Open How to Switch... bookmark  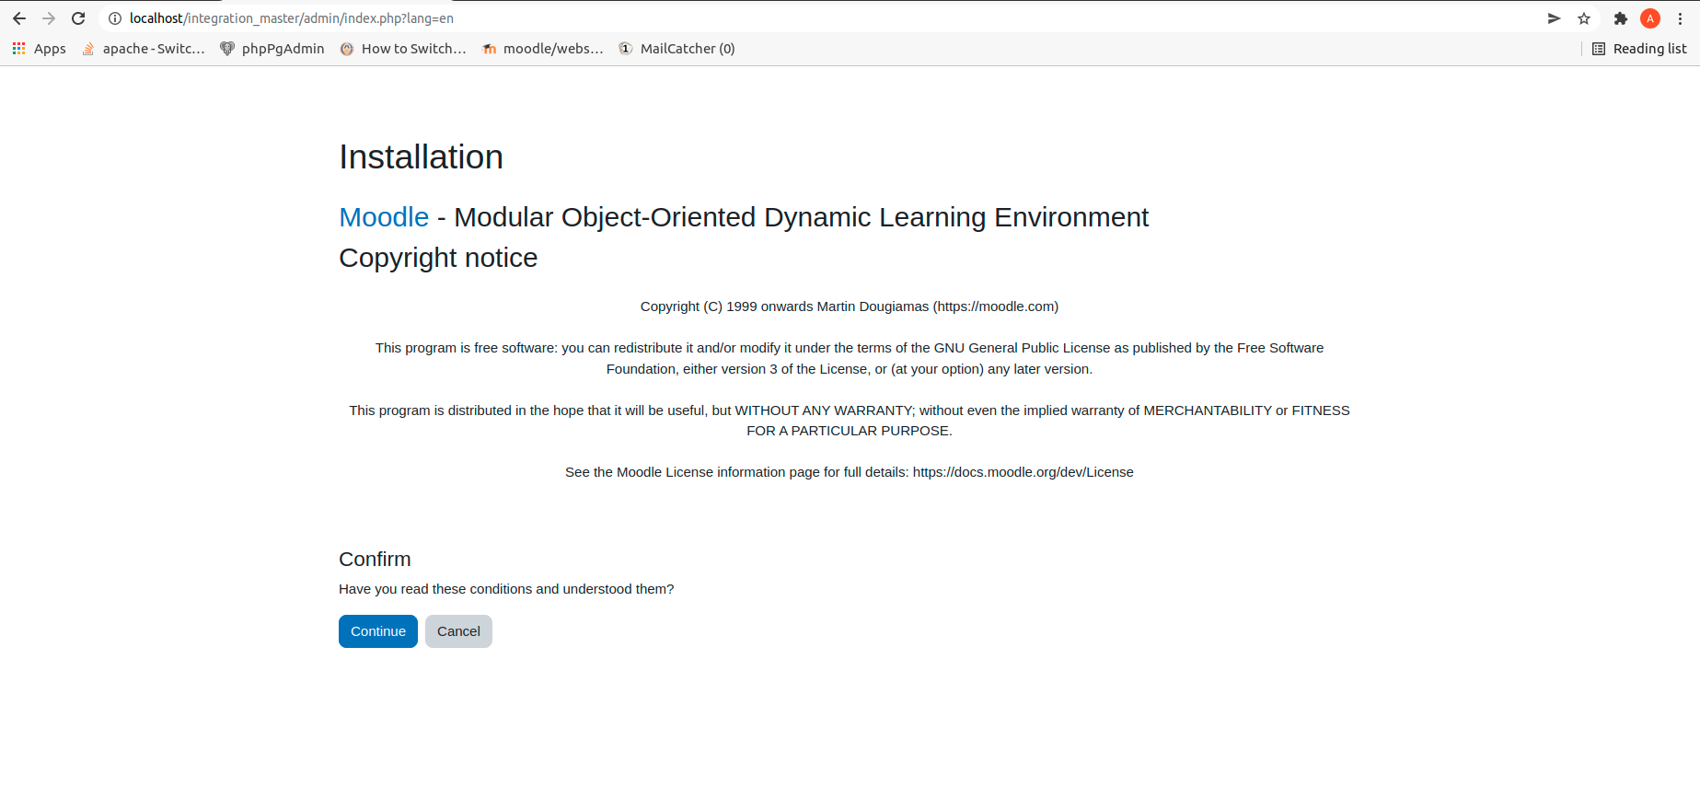(x=403, y=49)
